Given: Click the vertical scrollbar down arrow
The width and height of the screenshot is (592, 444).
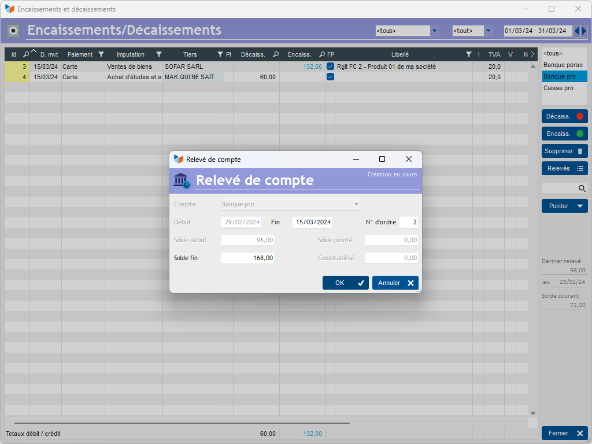Looking at the screenshot, I should tap(533, 413).
